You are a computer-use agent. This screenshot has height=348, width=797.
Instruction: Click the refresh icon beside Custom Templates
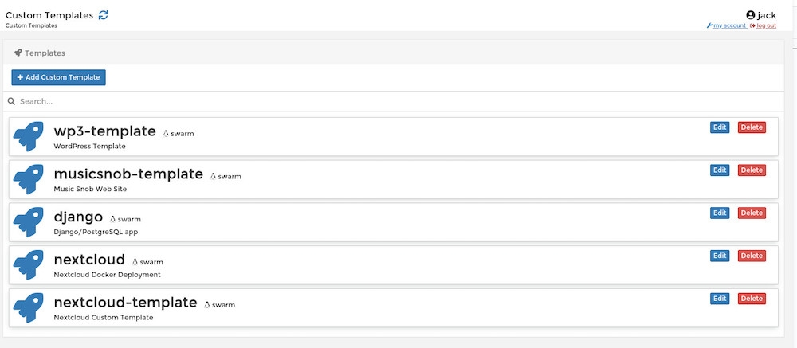pyautogui.click(x=104, y=15)
